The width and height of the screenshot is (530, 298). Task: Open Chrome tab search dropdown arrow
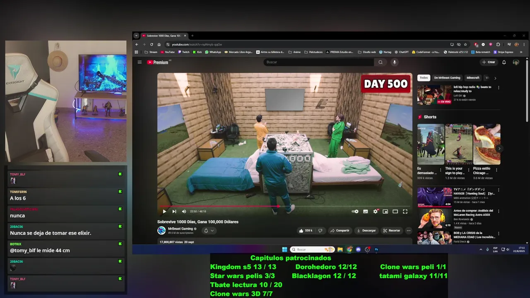(x=136, y=36)
